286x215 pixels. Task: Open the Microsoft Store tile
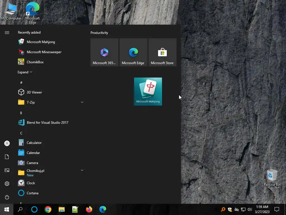tap(163, 52)
